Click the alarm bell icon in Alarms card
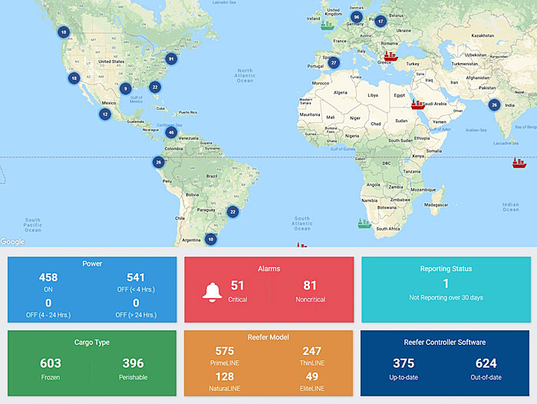 pos(213,291)
